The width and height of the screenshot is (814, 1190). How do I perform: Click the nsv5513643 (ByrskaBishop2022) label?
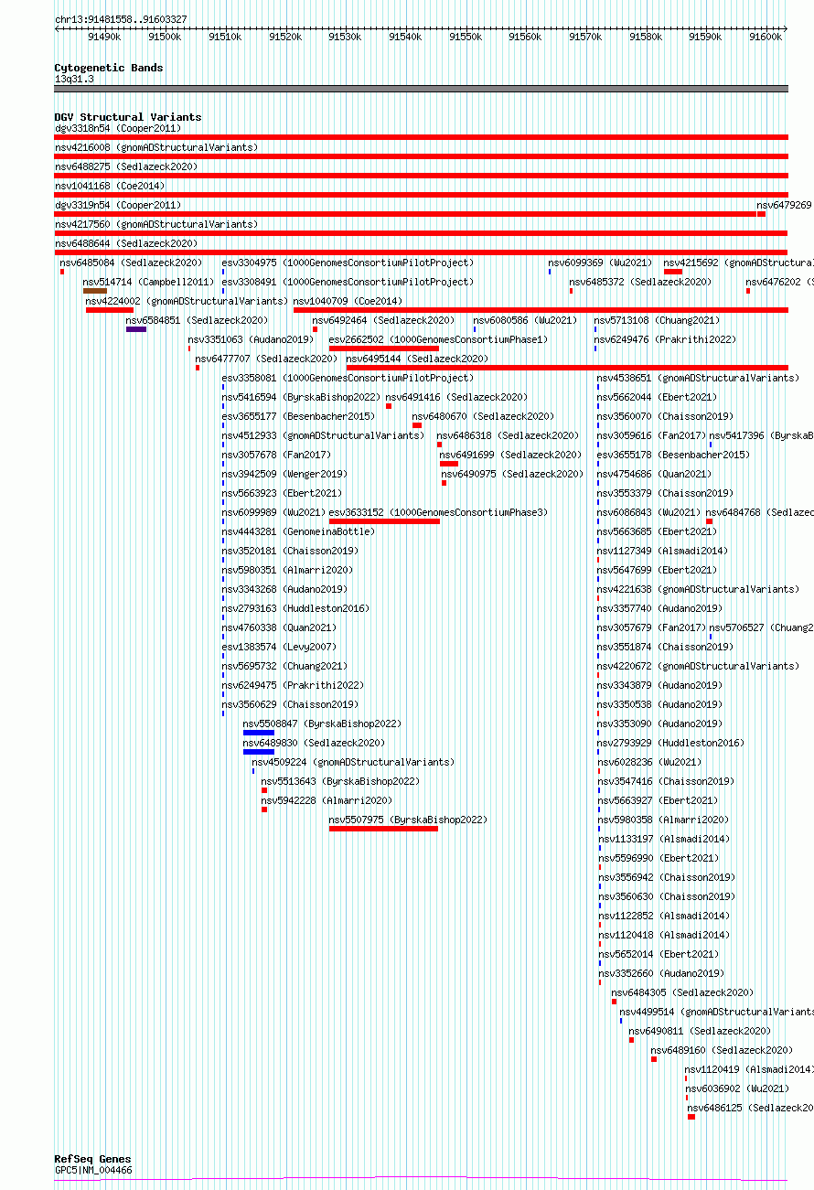(340, 781)
